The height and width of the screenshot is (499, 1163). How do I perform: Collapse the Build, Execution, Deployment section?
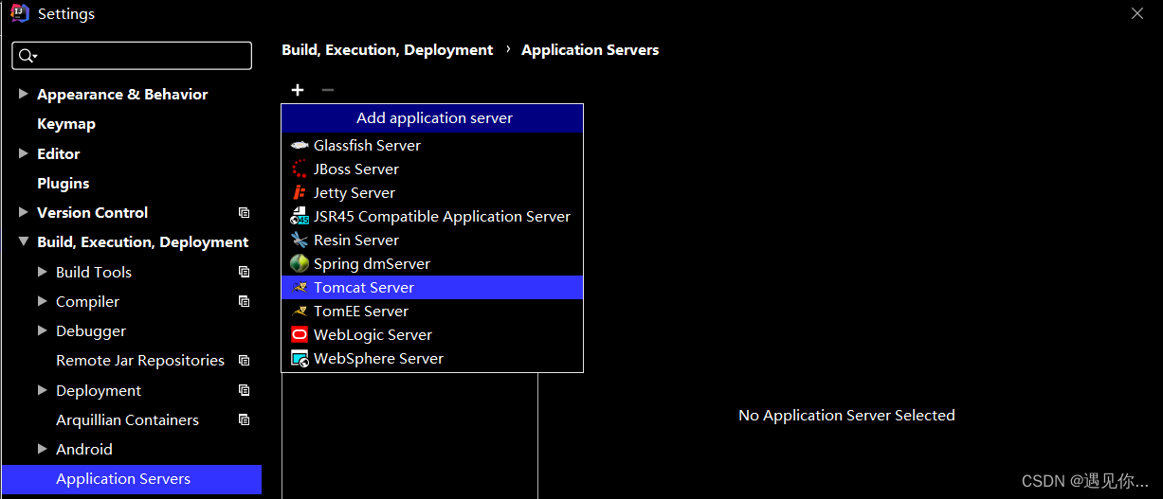(x=24, y=242)
